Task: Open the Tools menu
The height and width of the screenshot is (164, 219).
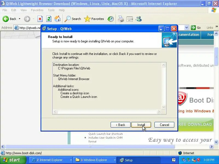Action: pyautogui.click(x=51, y=10)
